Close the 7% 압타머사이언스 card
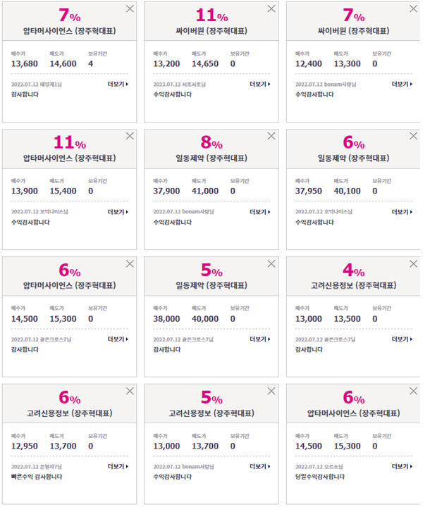Viewport: 430px width, 507px height. click(x=130, y=8)
